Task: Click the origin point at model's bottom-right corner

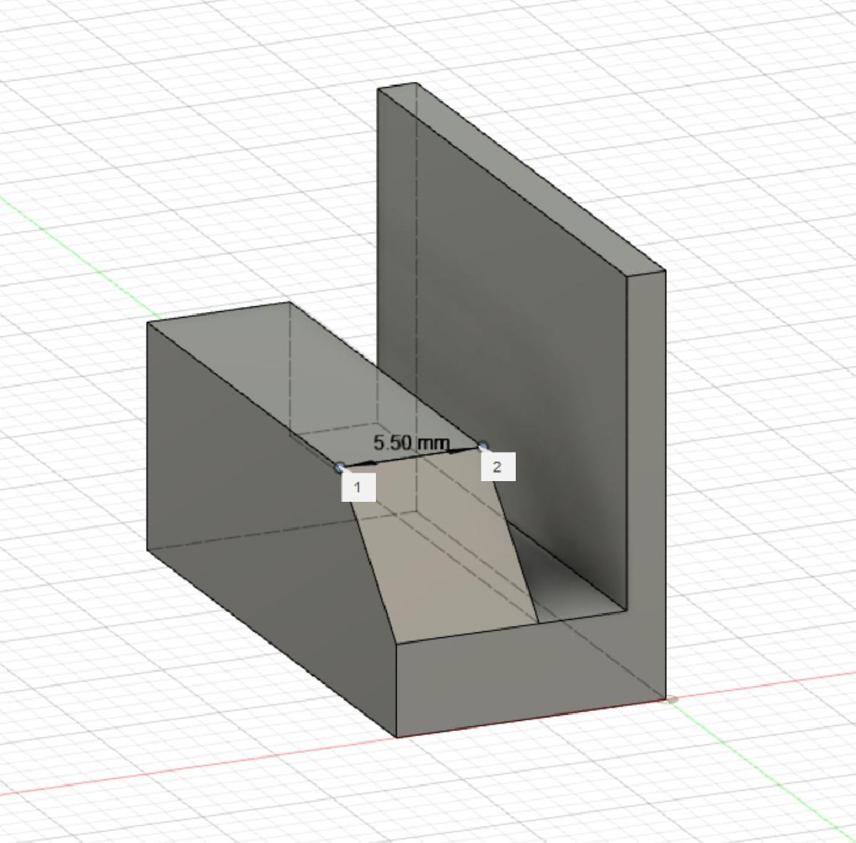Action: point(671,699)
